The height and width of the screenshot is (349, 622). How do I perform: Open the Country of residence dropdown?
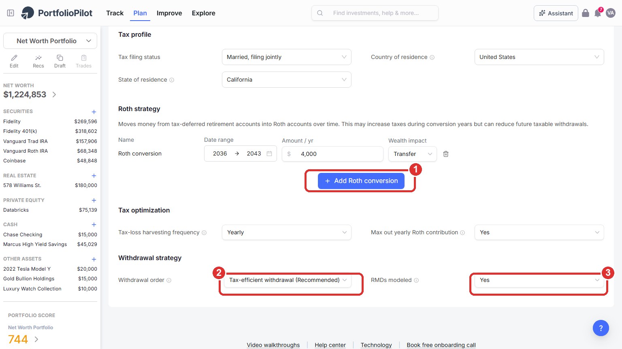539,57
